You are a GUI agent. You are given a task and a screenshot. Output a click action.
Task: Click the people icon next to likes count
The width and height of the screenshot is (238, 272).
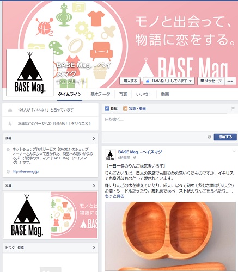coord(10,110)
